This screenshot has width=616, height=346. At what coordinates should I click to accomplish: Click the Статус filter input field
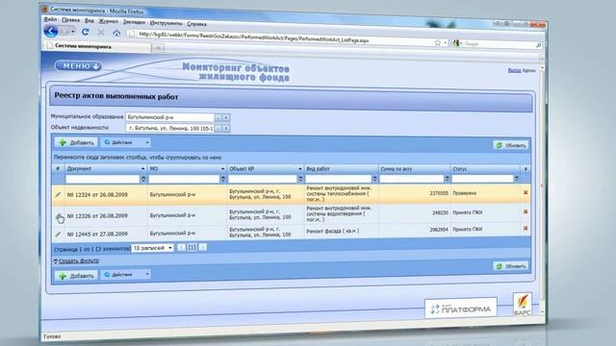(483, 179)
